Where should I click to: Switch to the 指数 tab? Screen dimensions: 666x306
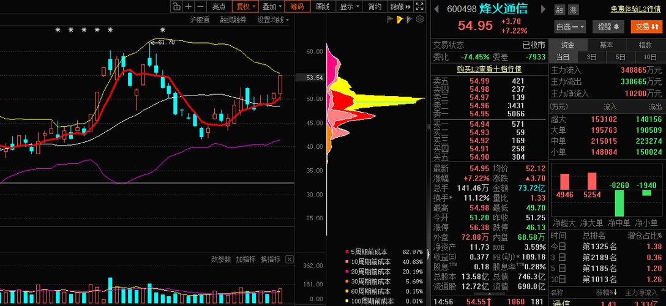tap(645, 45)
